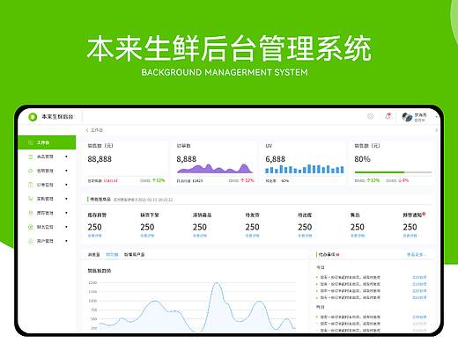Click 工作台 breadcrumb tab at top

coord(97,130)
